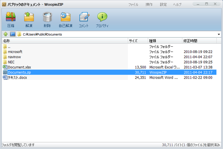Click ファイル フォルダー type of microsoft row
This screenshot has width=223, height=149.
coord(161,52)
